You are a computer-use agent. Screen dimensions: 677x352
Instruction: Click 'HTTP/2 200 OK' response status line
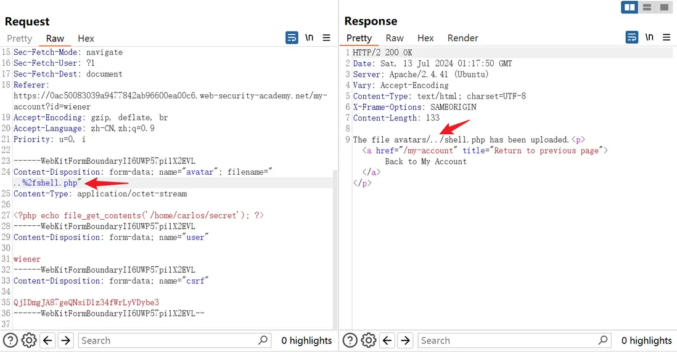[x=382, y=52]
